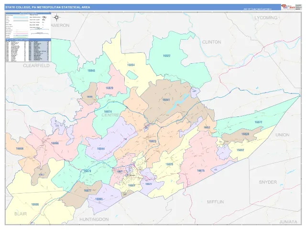Click the 16866 label in the pink region
Viewport: 306px width, 230px height.
(x=55, y=143)
